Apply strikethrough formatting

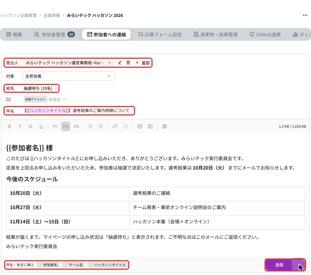coord(30,127)
